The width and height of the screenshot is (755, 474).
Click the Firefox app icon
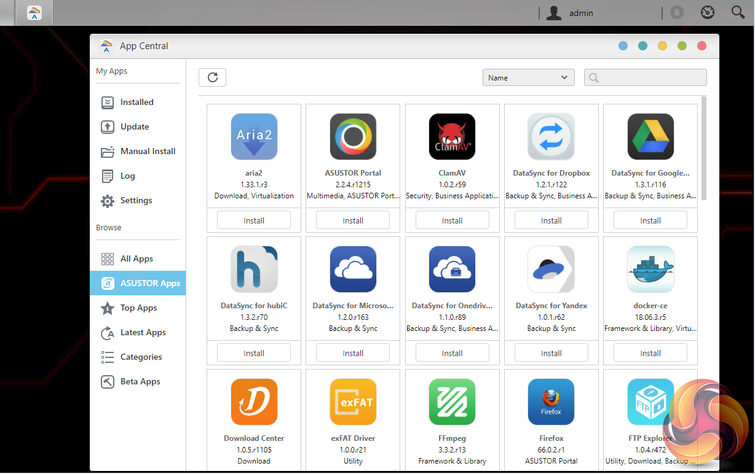pyautogui.click(x=551, y=402)
